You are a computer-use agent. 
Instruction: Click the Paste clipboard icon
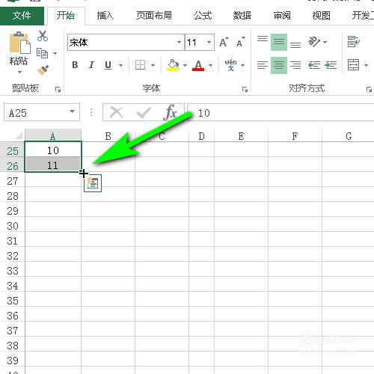point(19,43)
